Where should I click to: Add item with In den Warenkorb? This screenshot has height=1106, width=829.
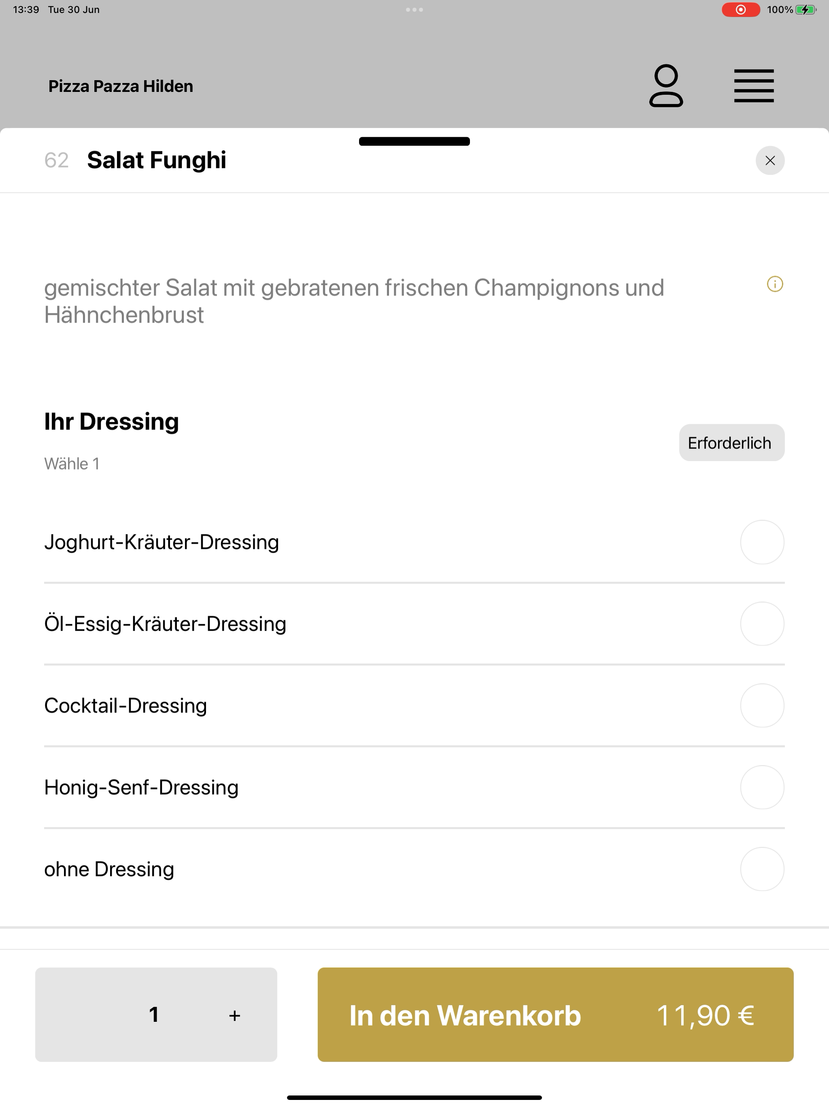[555, 1015]
